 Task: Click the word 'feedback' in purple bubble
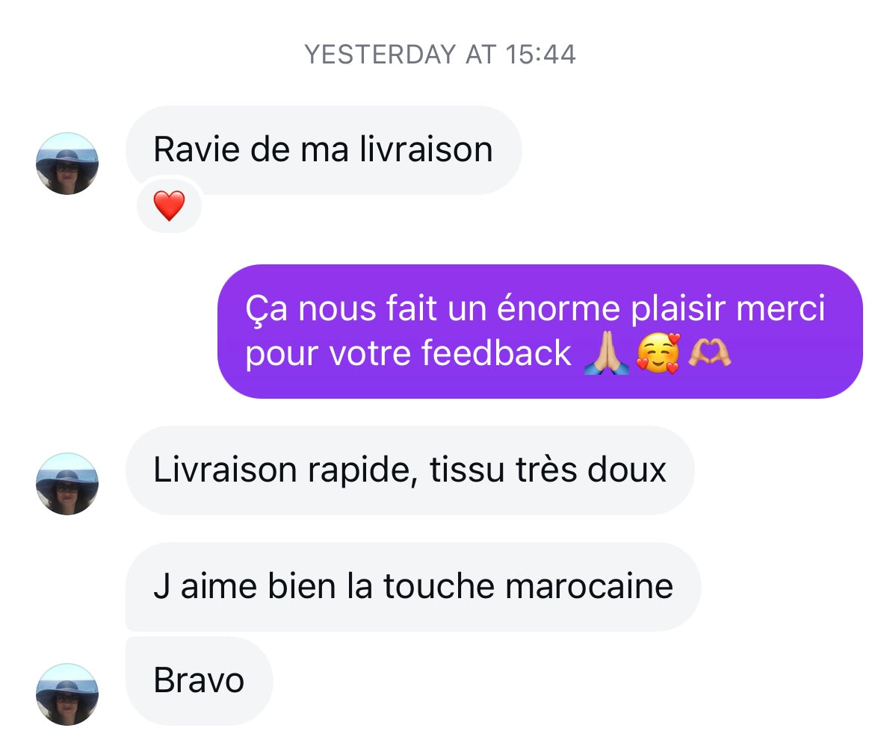(x=496, y=353)
